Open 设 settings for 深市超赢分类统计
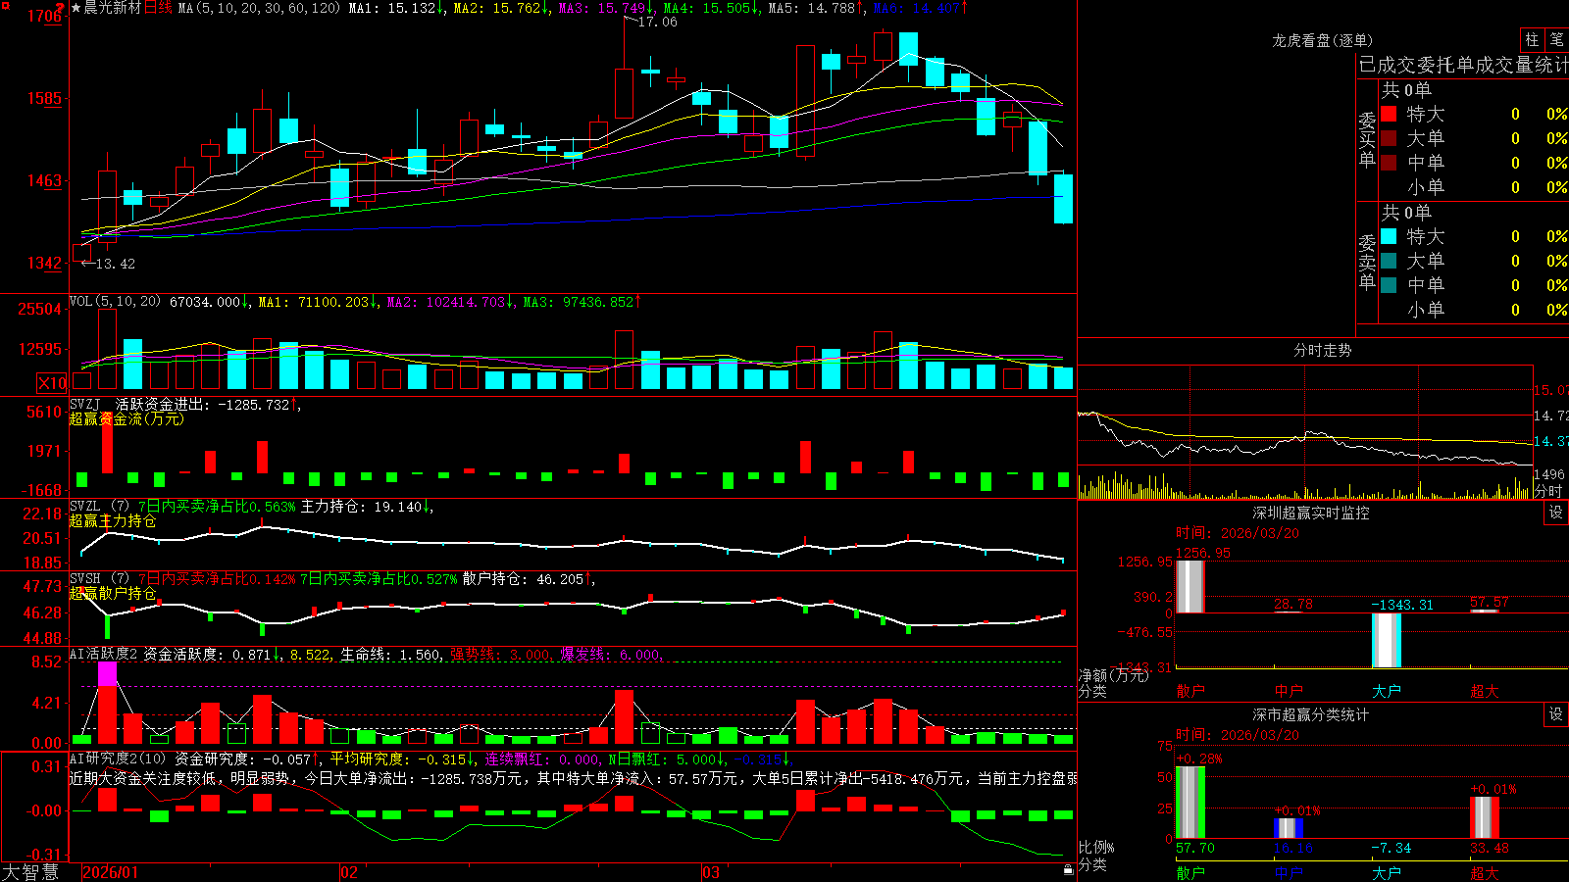Image resolution: width=1569 pixels, height=882 pixels. (x=1556, y=714)
